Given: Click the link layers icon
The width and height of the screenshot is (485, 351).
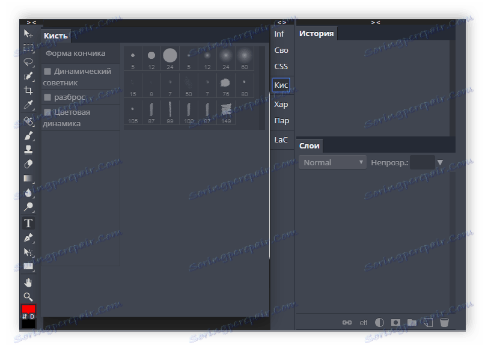Looking at the screenshot, I should (347, 323).
